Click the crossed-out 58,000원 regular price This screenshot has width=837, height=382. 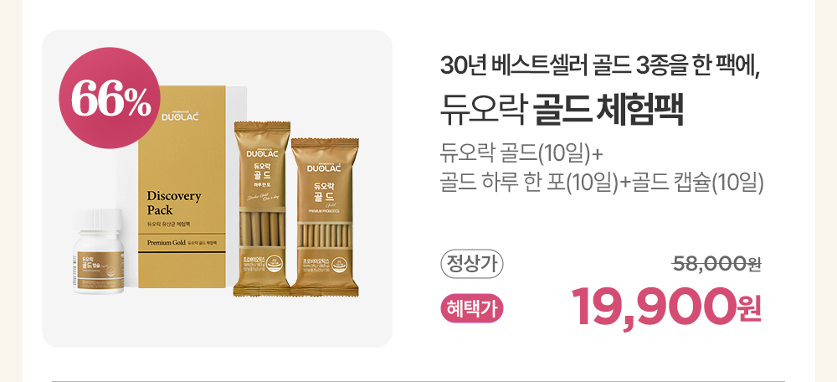click(716, 263)
